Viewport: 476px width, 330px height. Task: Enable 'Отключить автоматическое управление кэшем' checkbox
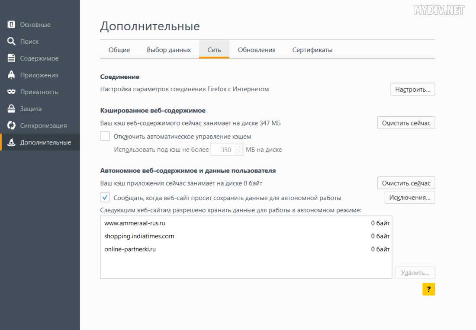[x=105, y=136]
